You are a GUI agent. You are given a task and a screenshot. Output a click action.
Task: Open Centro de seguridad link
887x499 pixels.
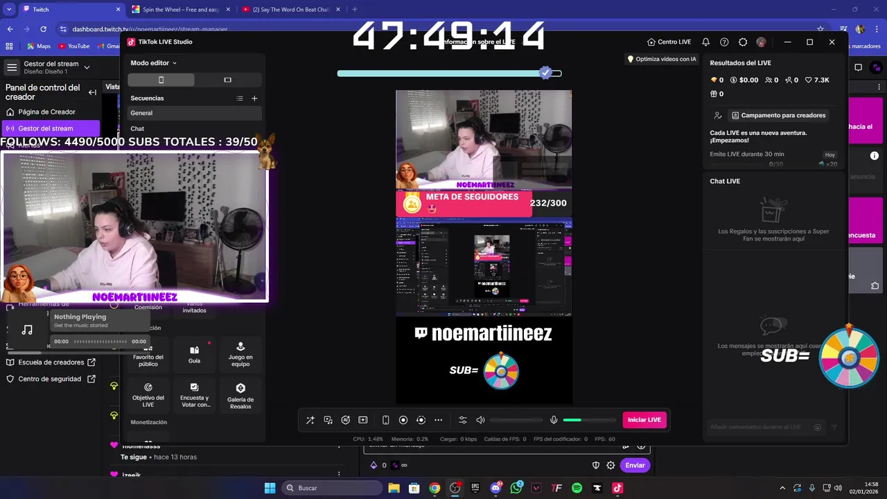(x=51, y=379)
